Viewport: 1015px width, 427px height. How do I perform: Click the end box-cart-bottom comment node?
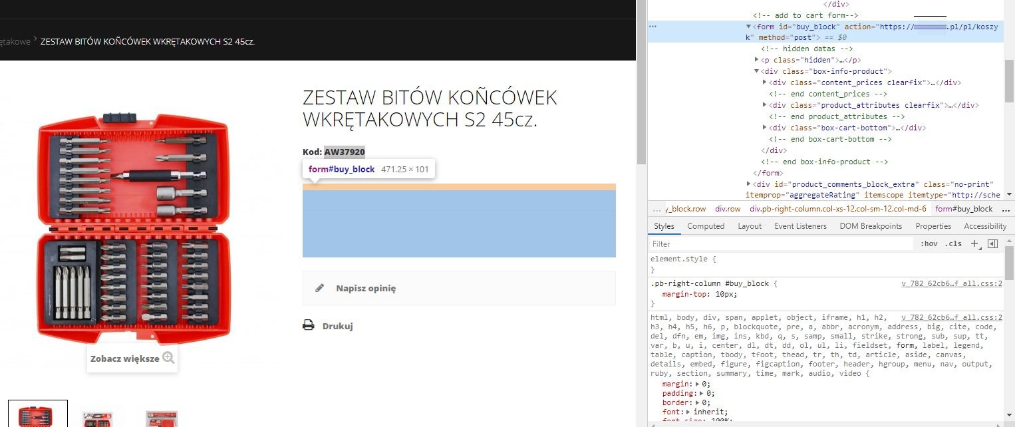pyautogui.click(x=830, y=139)
